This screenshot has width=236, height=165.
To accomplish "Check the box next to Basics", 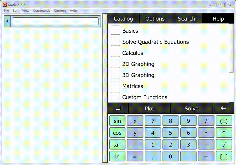I will [115, 30].
